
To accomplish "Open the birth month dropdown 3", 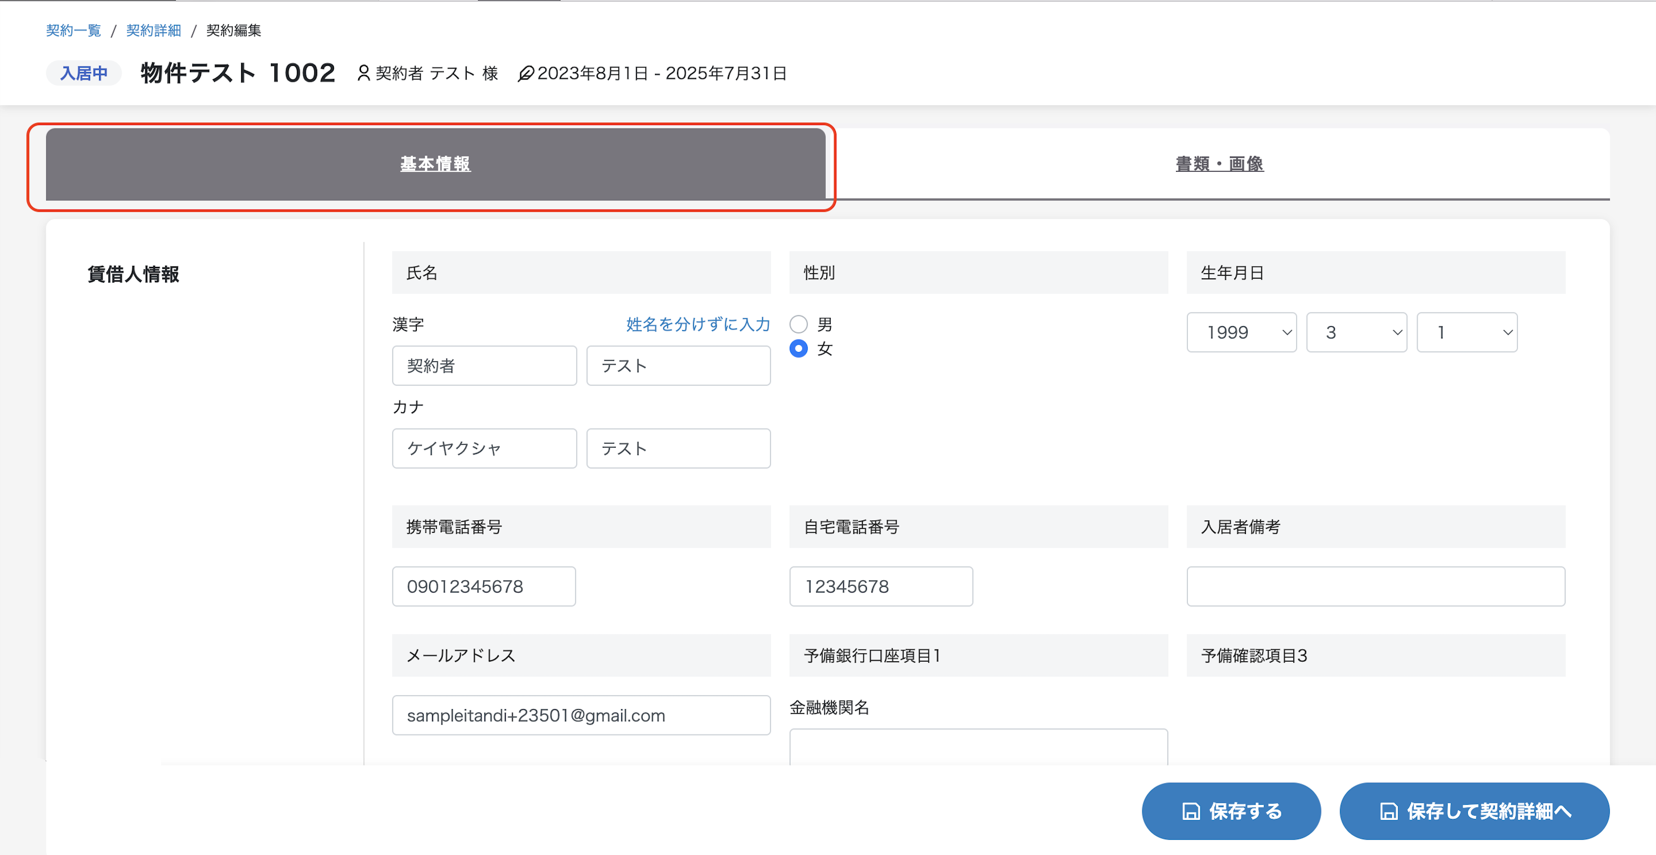I will (1356, 332).
